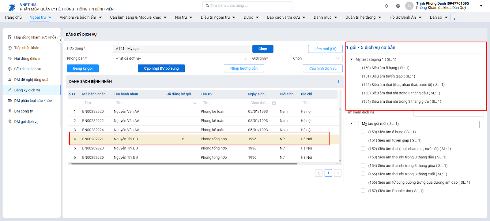Open the account dropdown arrow
490x221 pixels.
481,6
